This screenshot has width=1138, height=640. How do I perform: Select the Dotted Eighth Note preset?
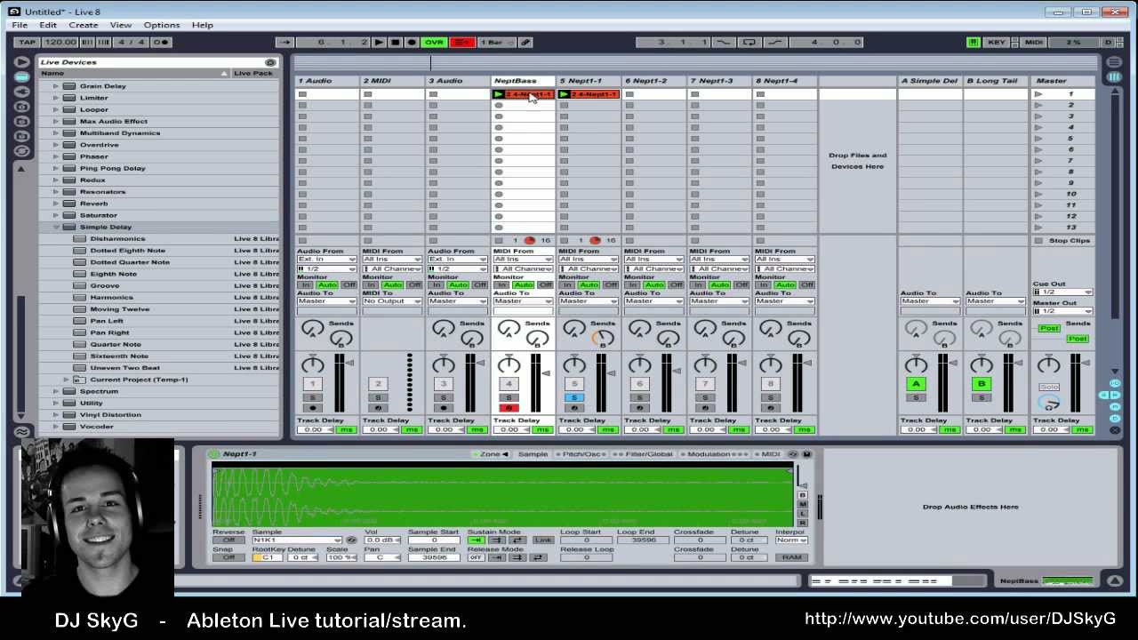[127, 251]
